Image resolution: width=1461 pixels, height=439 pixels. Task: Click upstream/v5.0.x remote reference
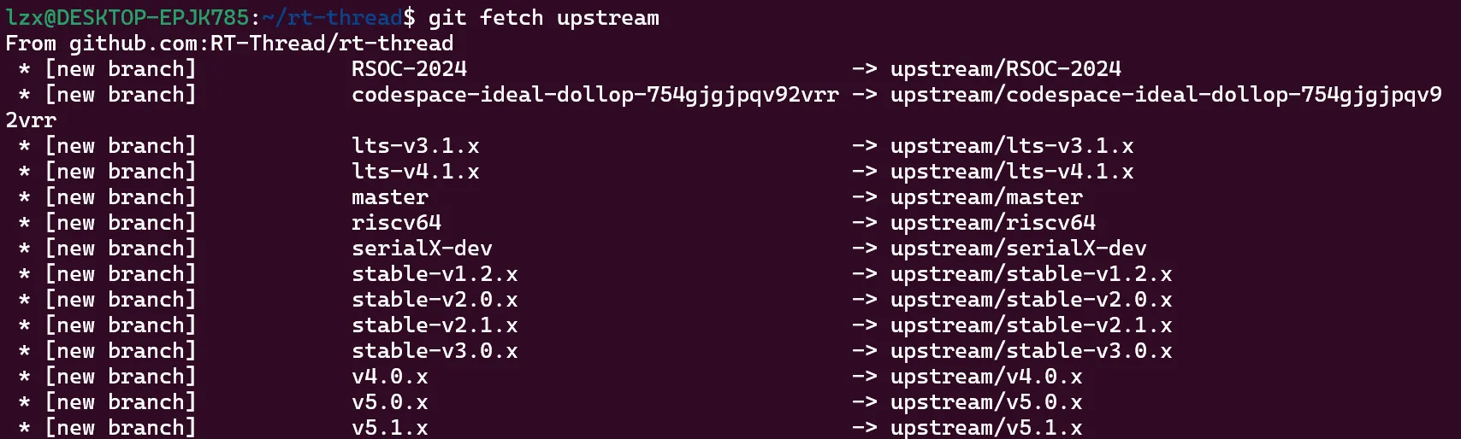(986, 402)
